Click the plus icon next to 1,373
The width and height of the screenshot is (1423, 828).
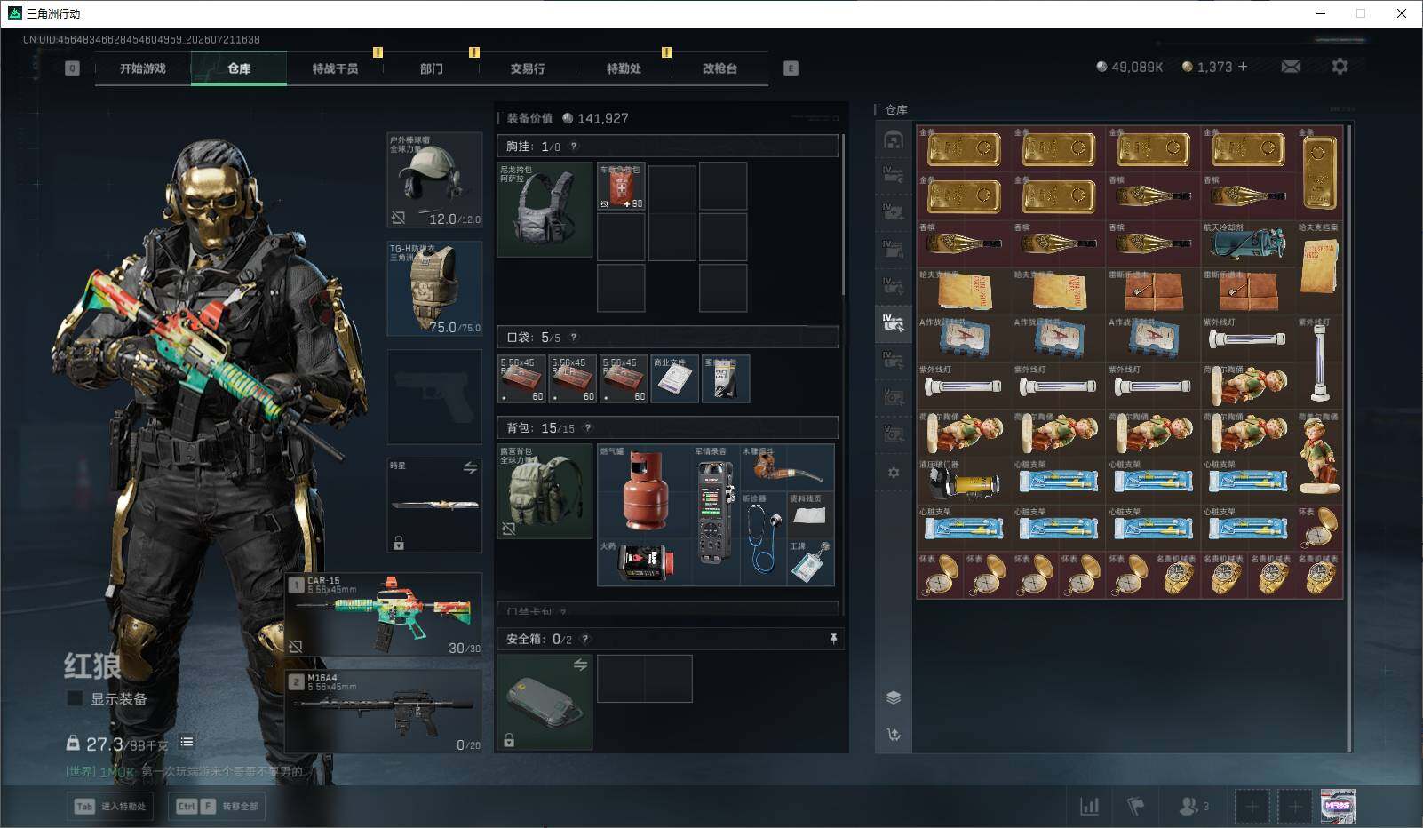point(1243,67)
